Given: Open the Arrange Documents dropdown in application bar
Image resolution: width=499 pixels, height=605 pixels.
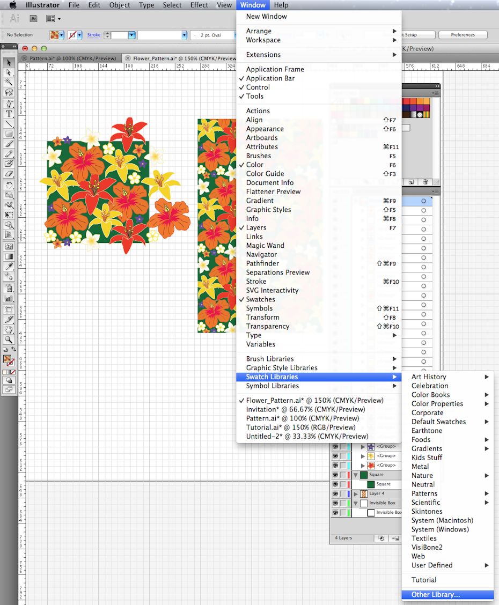Looking at the screenshot, I should tap(53, 19).
